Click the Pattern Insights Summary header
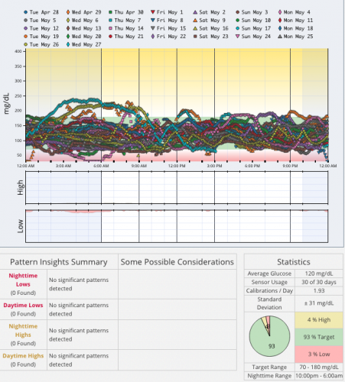 [x=59, y=262]
